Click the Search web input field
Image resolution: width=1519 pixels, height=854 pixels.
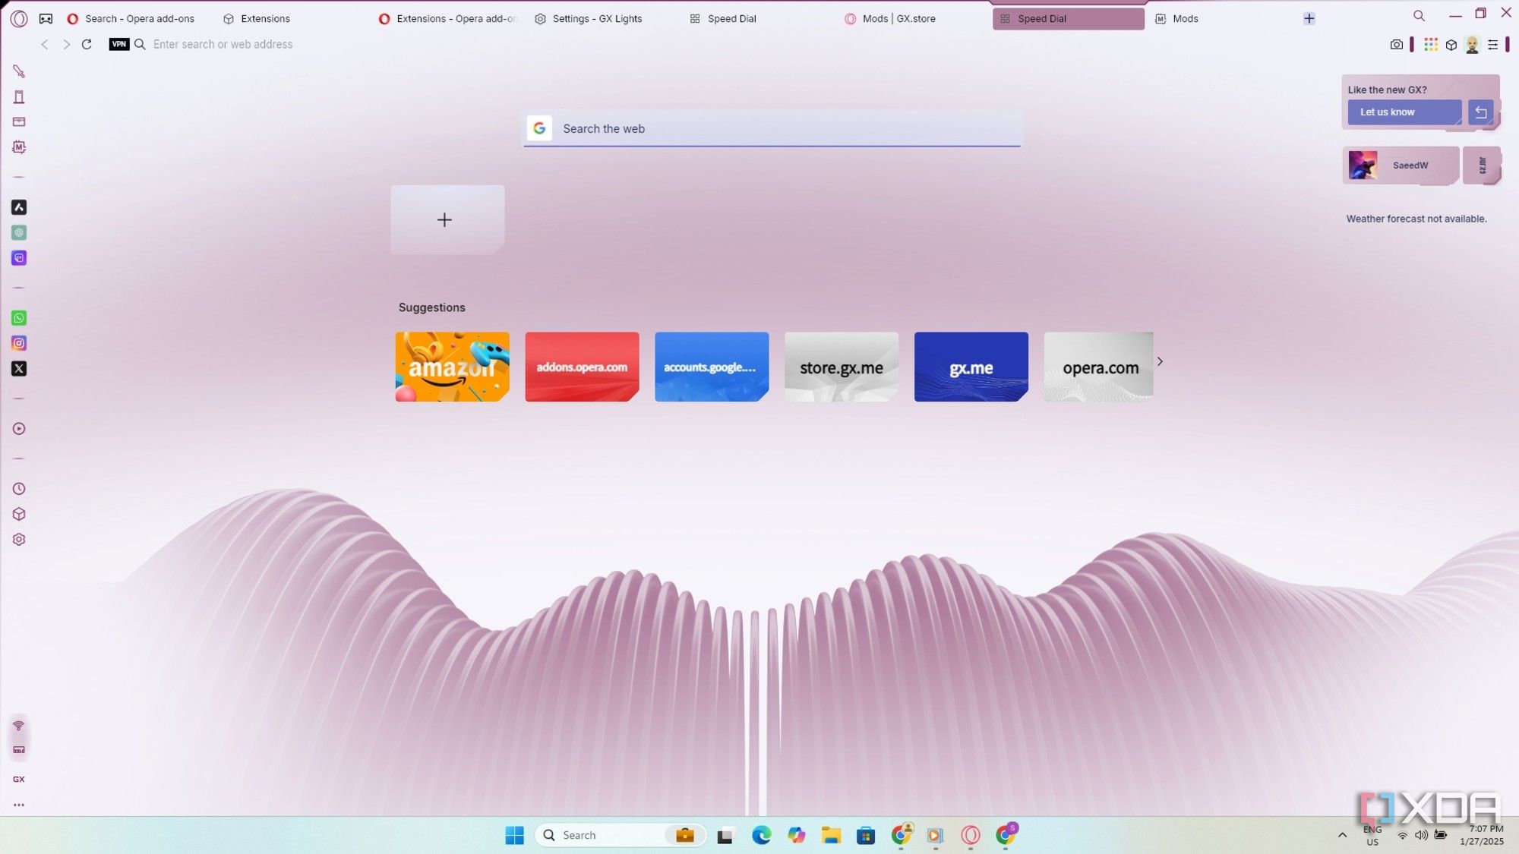tap(771, 128)
